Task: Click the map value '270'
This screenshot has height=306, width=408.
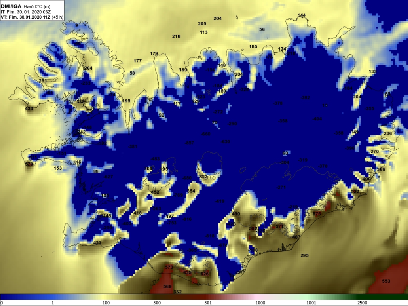Action: coord(375,151)
